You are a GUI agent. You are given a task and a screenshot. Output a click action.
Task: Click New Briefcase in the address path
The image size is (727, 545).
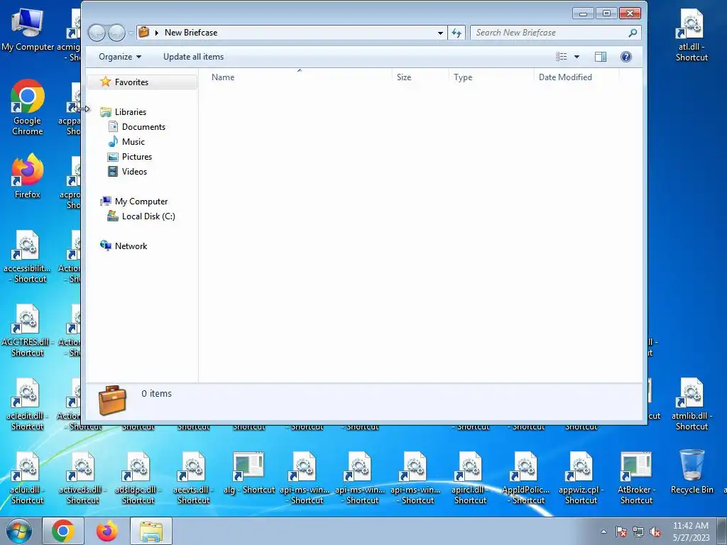click(x=191, y=33)
